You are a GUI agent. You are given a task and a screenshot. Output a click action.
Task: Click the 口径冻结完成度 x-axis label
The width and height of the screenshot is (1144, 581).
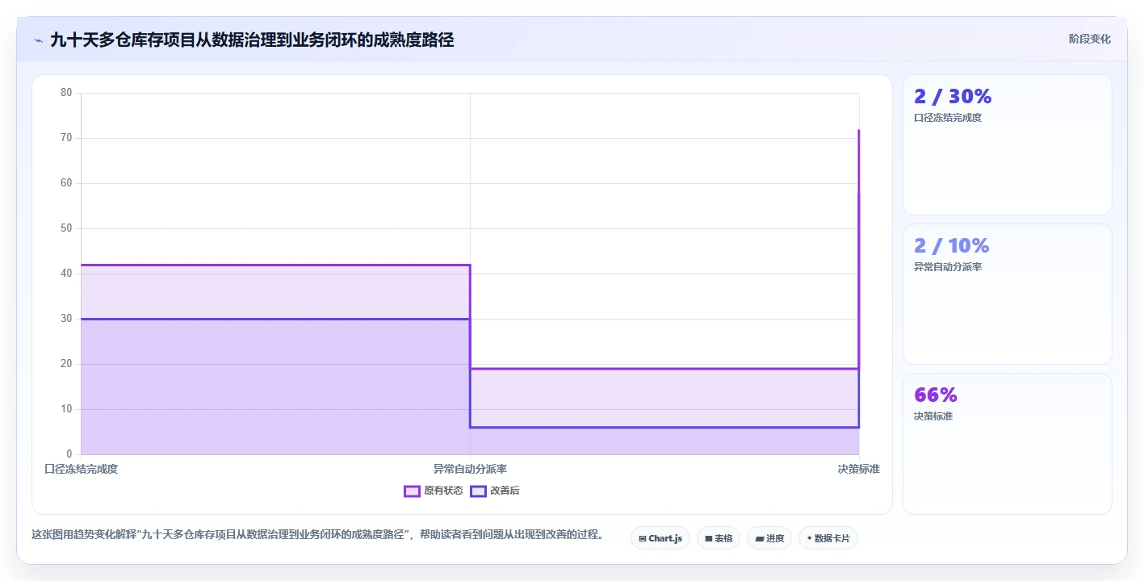(81, 469)
